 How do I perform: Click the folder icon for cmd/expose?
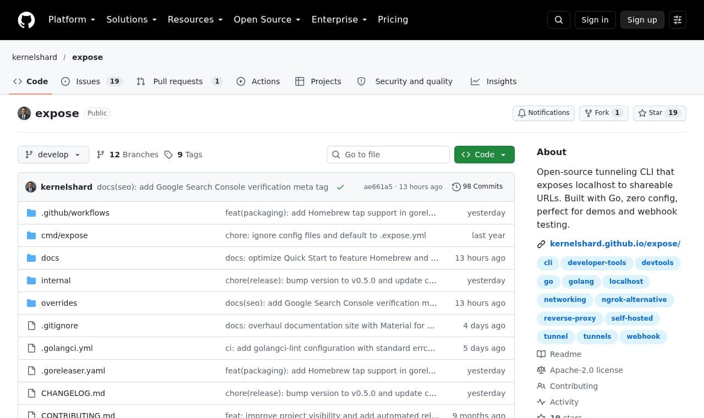point(31,235)
